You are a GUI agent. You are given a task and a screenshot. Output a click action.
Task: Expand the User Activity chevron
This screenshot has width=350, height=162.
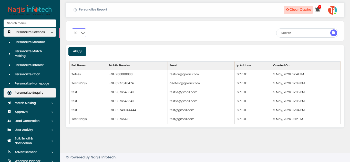click(52, 130)
